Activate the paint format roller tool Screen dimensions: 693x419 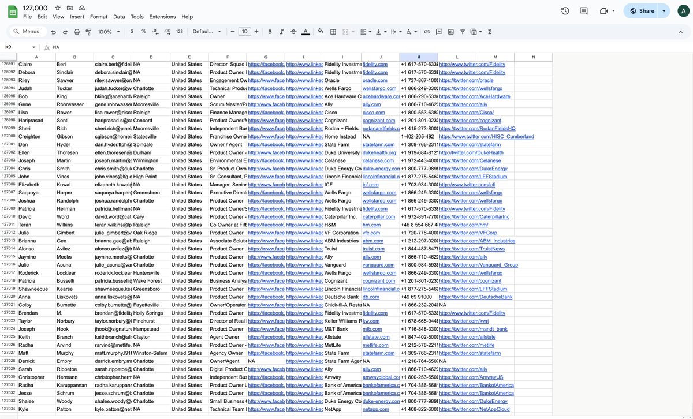tap(88, 32)
